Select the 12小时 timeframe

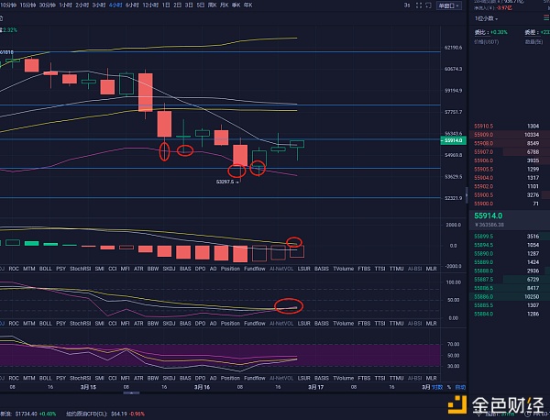pos(150,6)
